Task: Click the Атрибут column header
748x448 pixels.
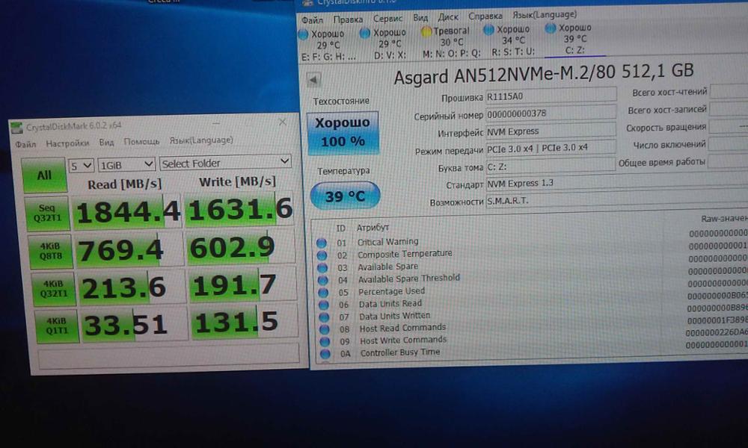Action: coord(373,228)
